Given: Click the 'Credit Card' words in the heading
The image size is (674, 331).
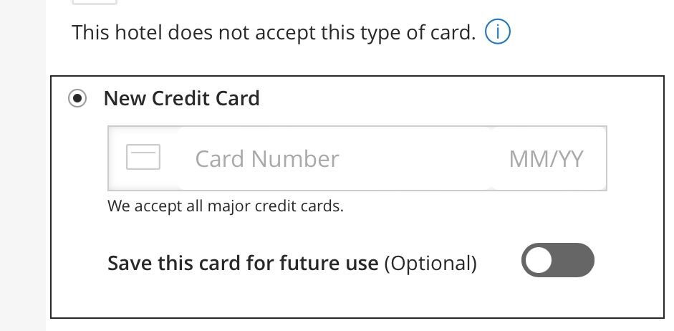Looking at the screenshot, I should (206, 98).
